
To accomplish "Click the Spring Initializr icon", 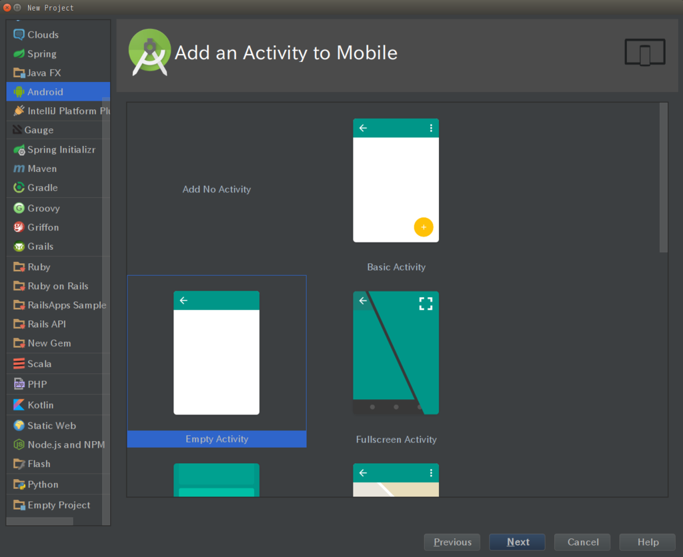I will tap(19, 150).
